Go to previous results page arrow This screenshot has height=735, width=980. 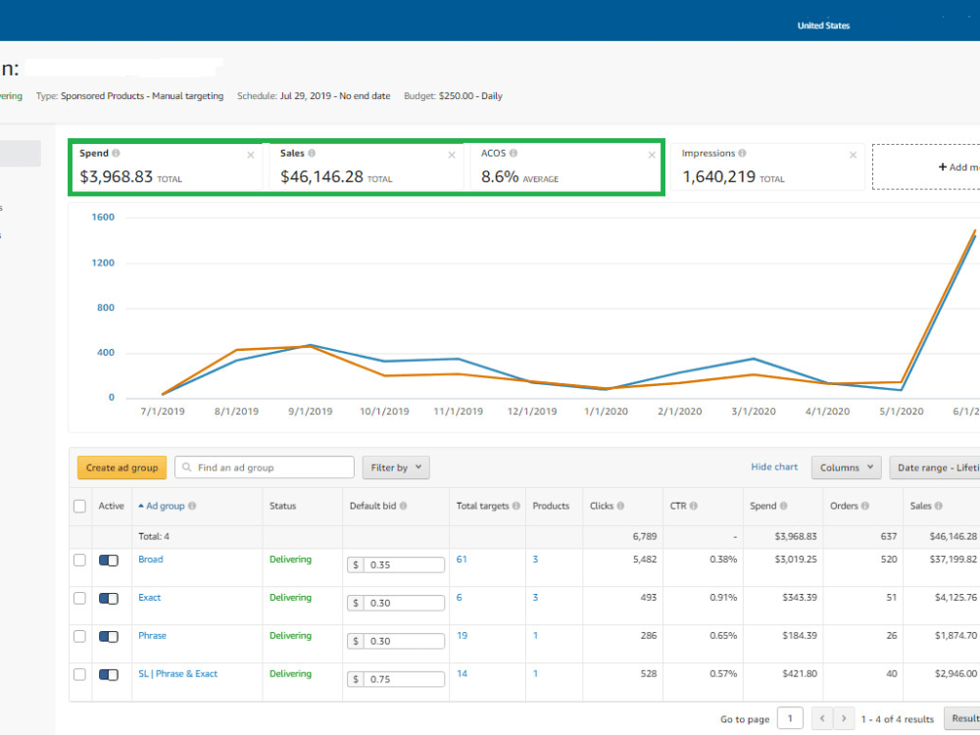pyautogui.click(x=822, y=718)
